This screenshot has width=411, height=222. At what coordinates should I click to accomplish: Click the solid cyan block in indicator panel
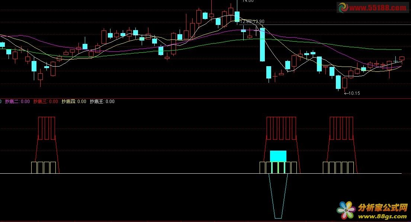click(x=278, y=156)
